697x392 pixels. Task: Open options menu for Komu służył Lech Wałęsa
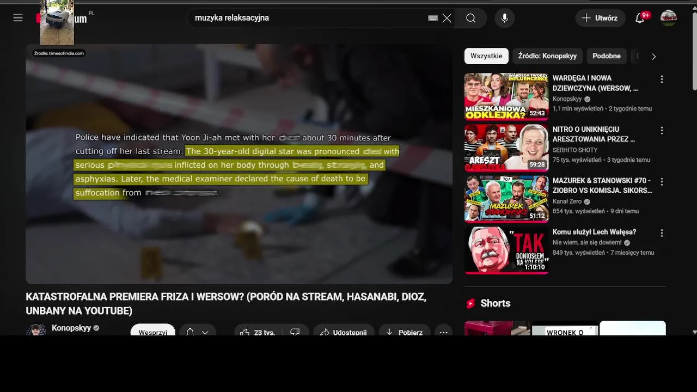click(x=662, y=233)
